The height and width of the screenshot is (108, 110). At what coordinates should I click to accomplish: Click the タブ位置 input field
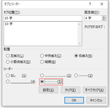pos(43,18)
